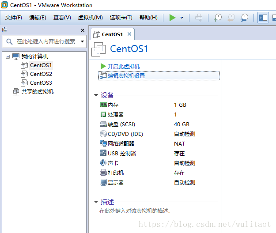Screen dimensions: 276x233
Task: Select the 声卡 device label
Action: (x=113, y=163)
